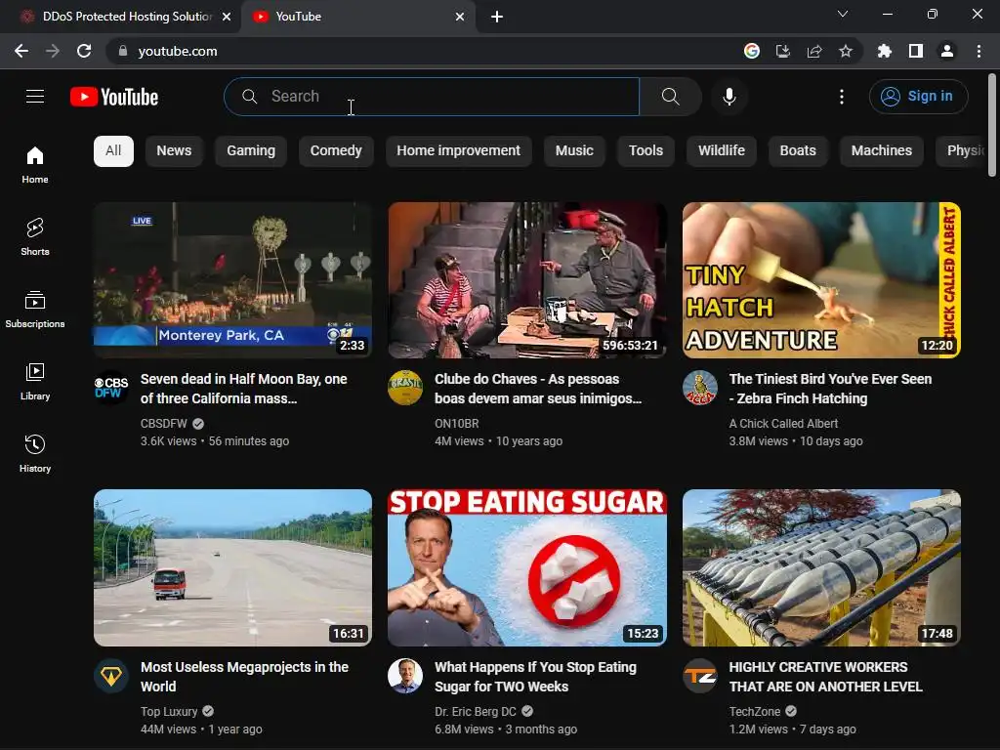Open The Tiniest Bird video title

[x=830, y=389]
